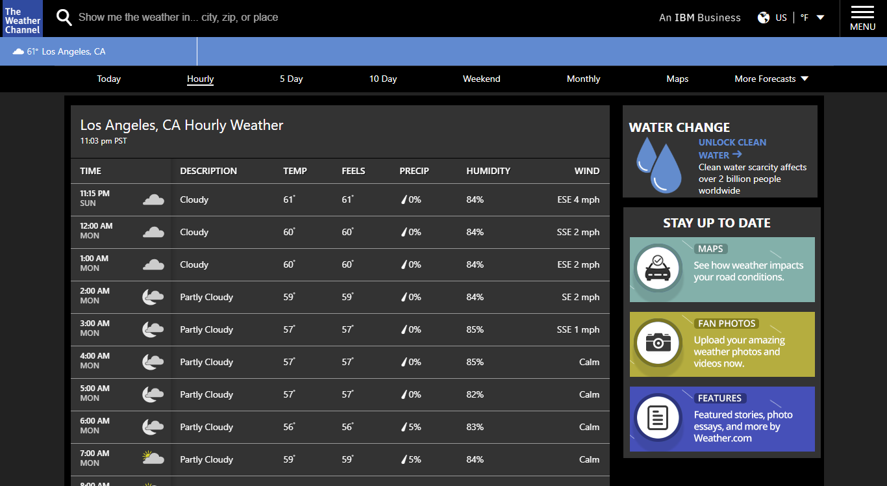
Task: Click the globe icon near US
Action: coord(763,18)
